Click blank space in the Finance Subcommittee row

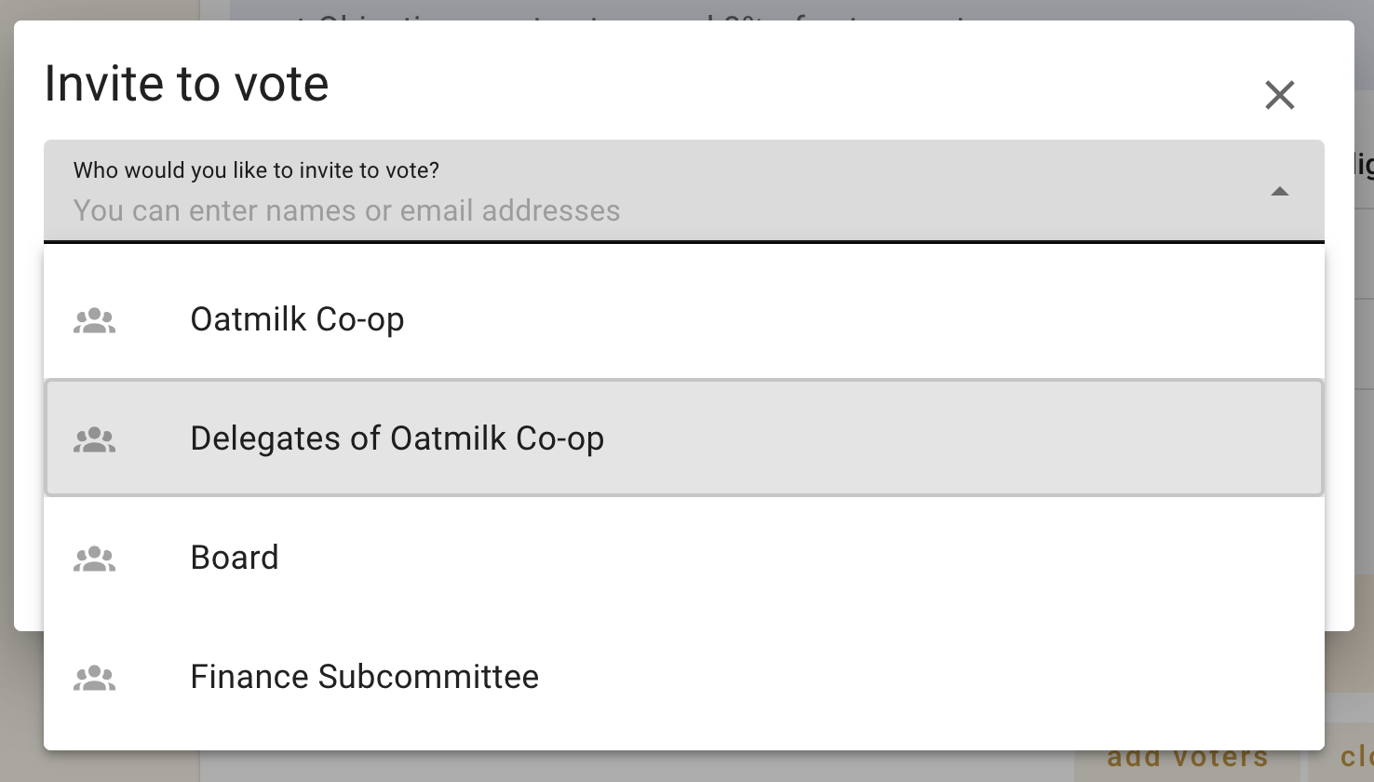tap(931, 677)
